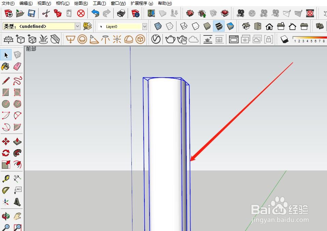Enable Shaded face style
This screenshot has height=231, width=327.
(x=207, y=26)
